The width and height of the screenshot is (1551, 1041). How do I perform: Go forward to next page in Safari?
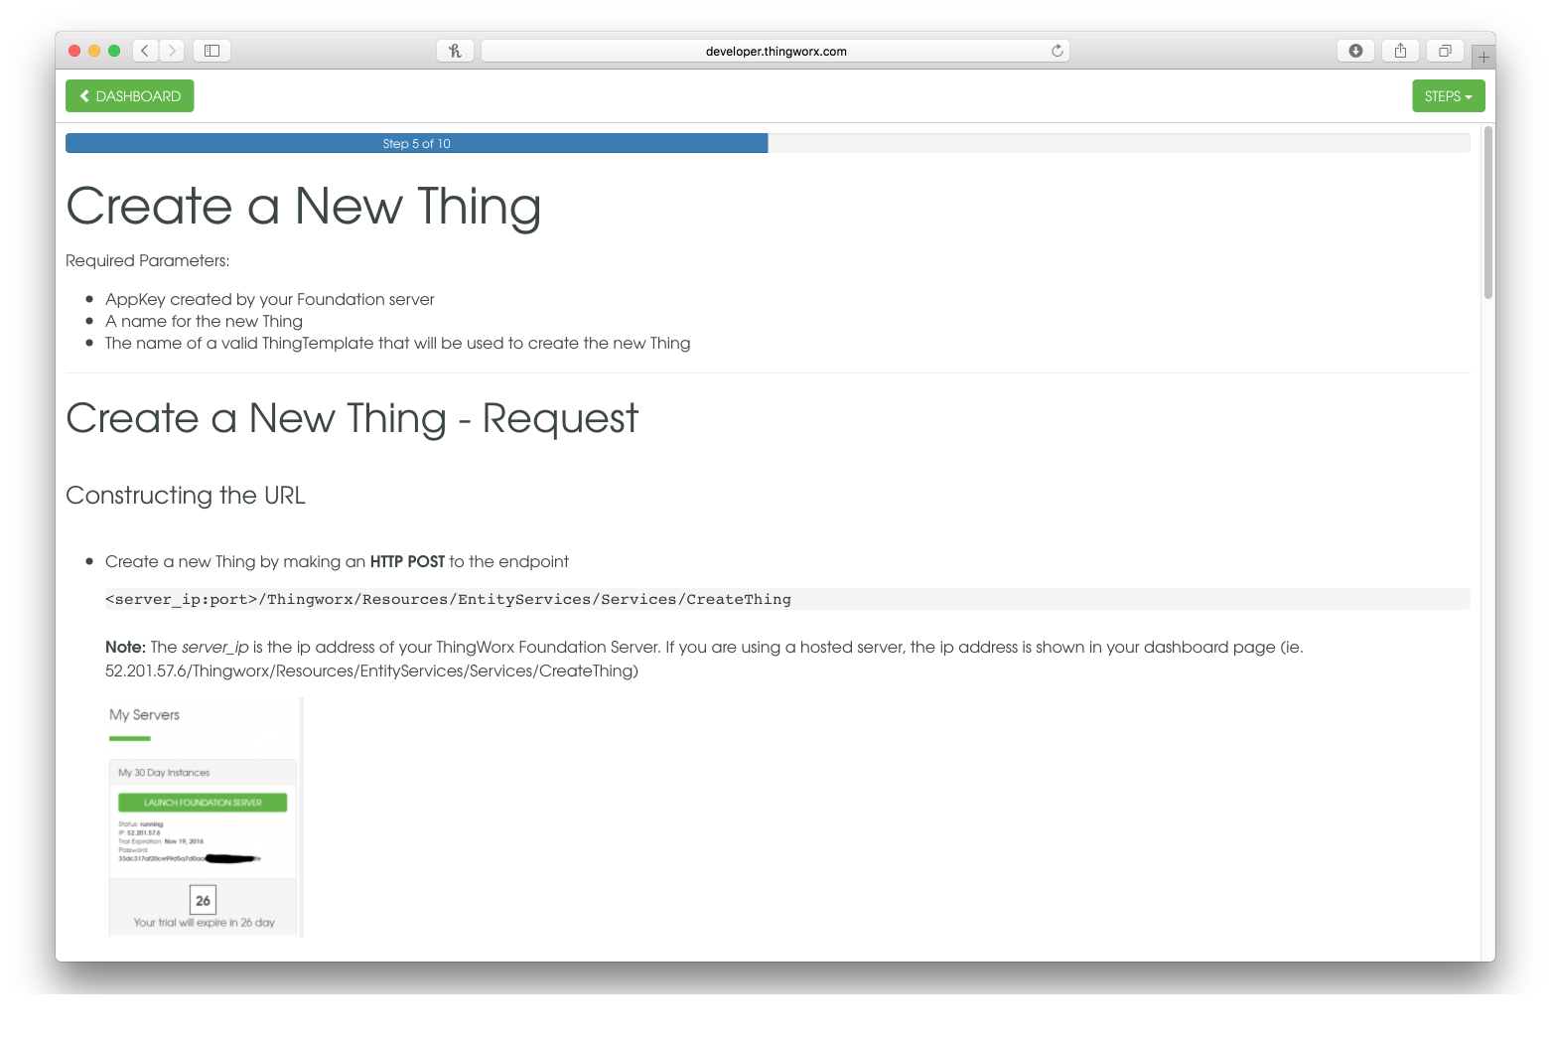(172, 51)
